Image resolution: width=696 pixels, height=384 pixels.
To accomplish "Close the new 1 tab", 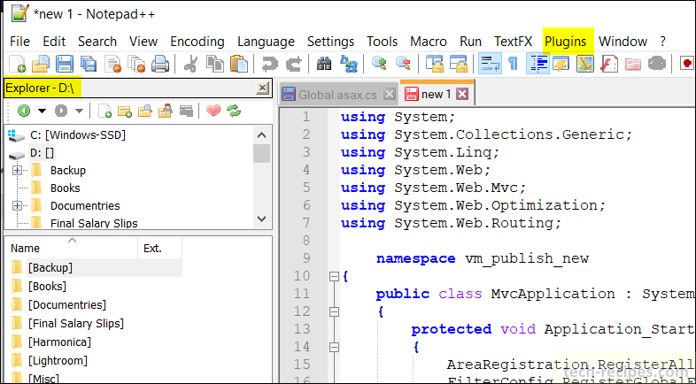I will pyautogui.click(x=462, y=94).
